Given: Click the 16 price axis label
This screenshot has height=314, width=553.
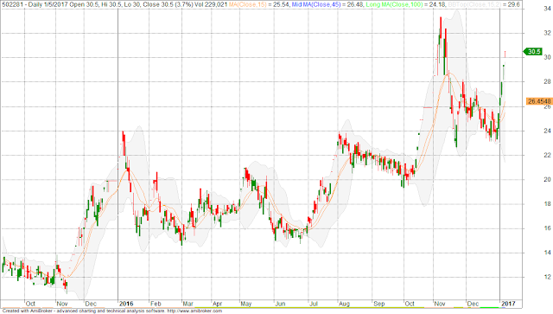Looking at the screenshot, I should point(547,228).
